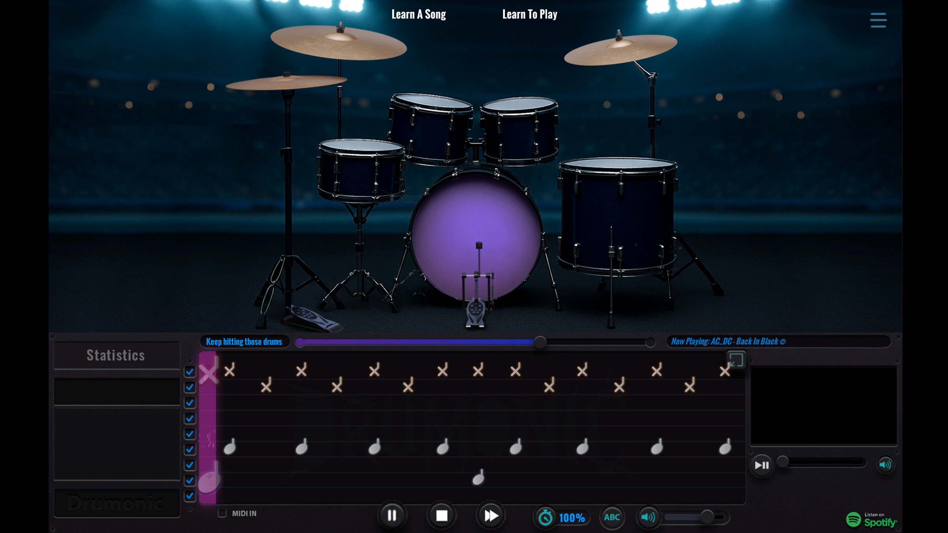Image resolution: width=948 pixels, height=533 pixels.
Task: Mute using the volume speaker icon bottom bar
Action: click(649, 516)
